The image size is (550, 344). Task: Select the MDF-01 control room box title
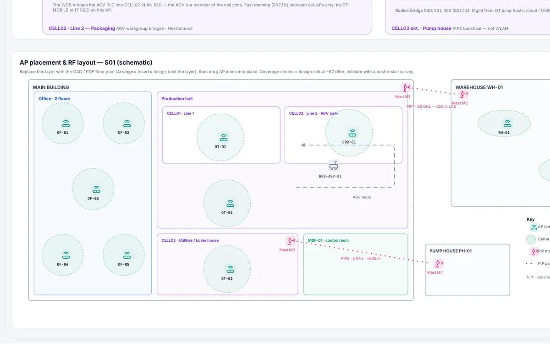pyautogui.click(x=328, y=240)
